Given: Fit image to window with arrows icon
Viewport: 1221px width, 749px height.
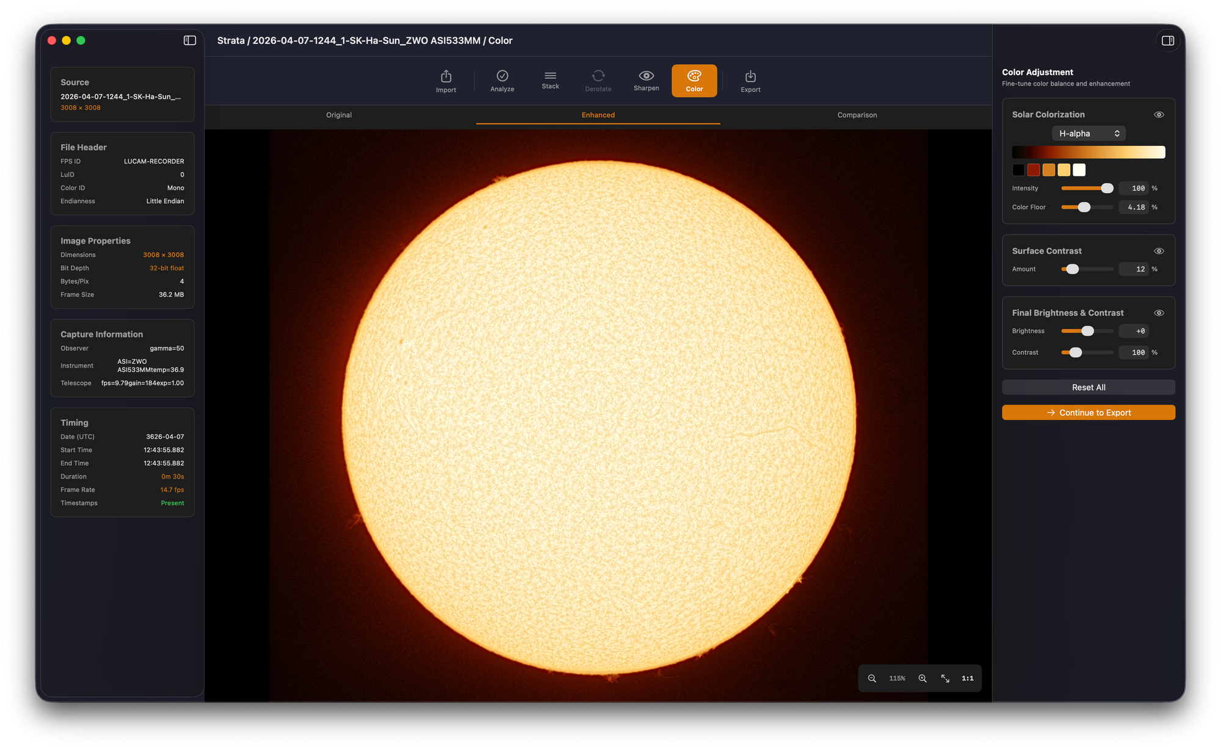Looking at the screenshot, I should tap(945, 678).
